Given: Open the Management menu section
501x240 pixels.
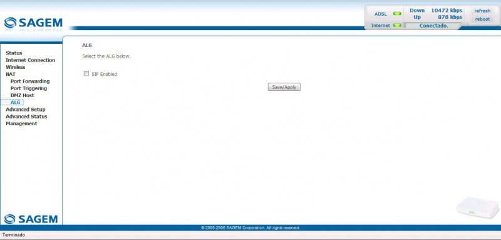Looking at the screenshot, I should tap(21, 123).
